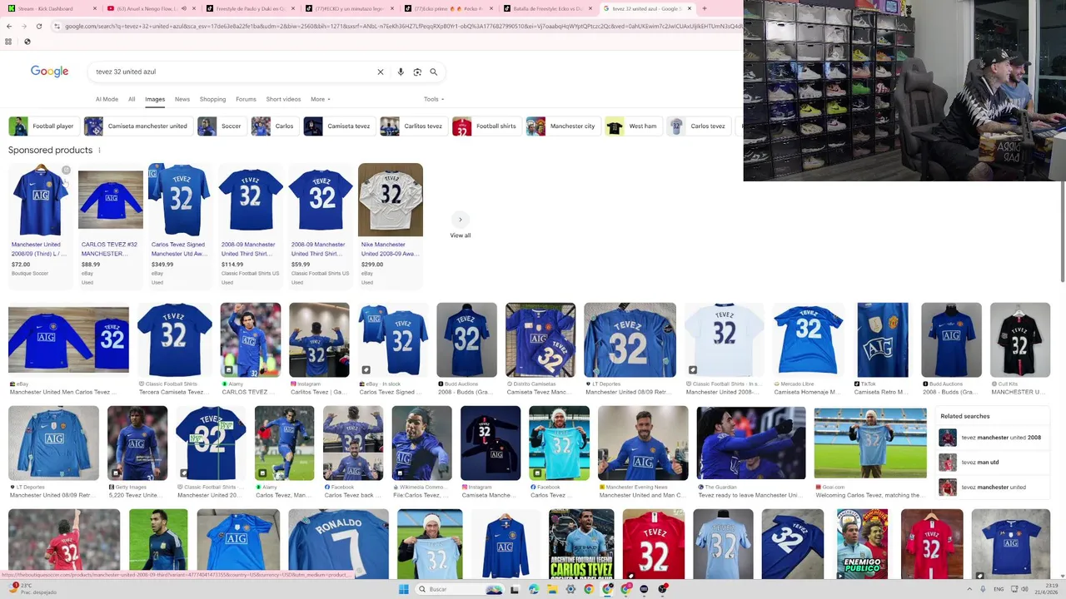
Task: Open ENEMIGO PUBLICO image result
Action: (862, 544)
